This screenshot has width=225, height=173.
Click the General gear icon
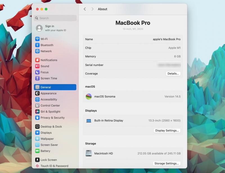(37, 87)
